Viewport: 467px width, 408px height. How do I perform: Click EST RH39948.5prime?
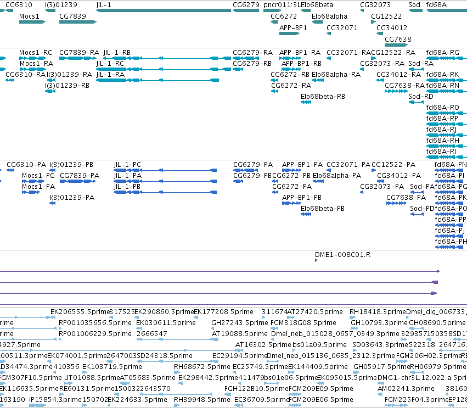click(202, 400)
